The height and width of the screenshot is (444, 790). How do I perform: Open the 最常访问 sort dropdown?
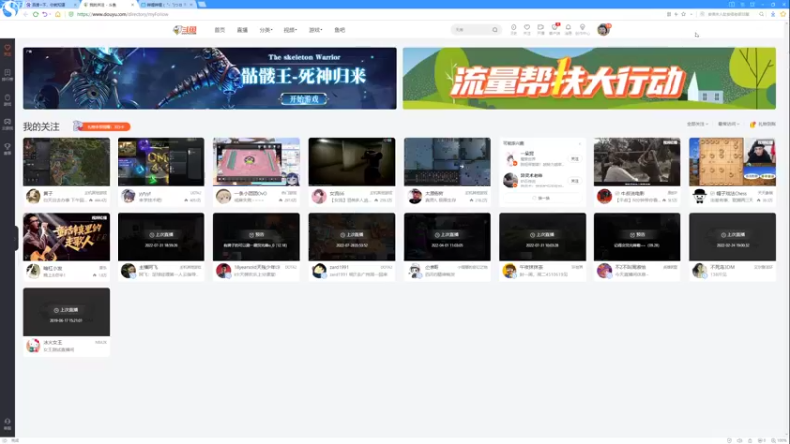coord(728,124)
